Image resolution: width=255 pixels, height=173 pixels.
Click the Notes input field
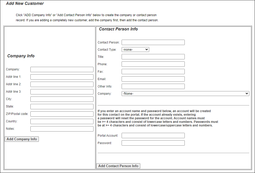pyautogui.click(x=62, y=128)
